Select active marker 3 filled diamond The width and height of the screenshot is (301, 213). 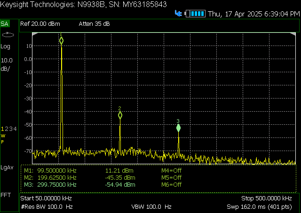(178, 128)
